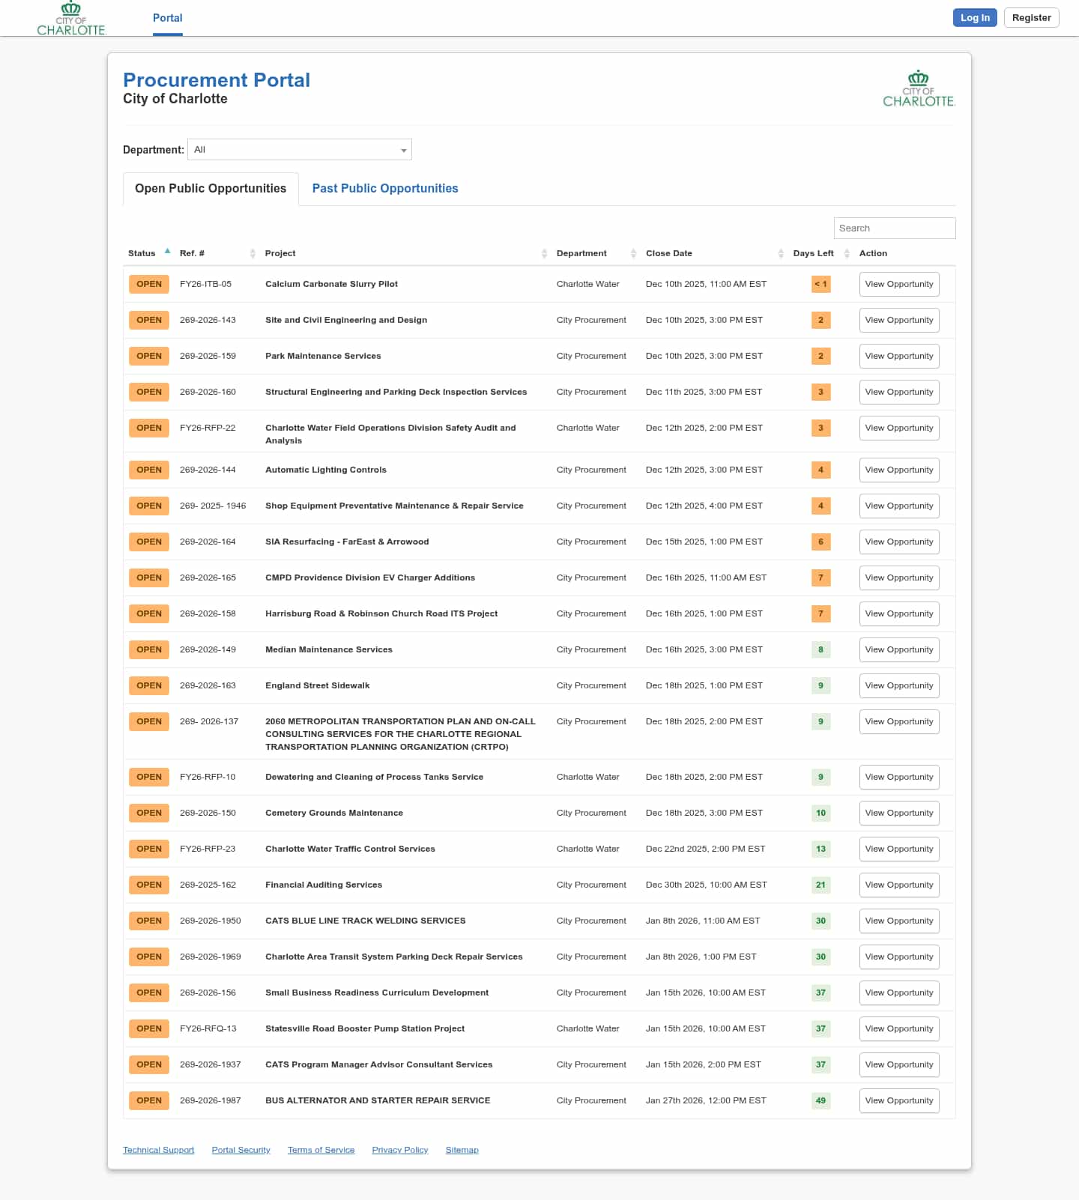Click reference number FY26-RFP-10
This screenshot has width=1079, height=1200.
(208, 778)
